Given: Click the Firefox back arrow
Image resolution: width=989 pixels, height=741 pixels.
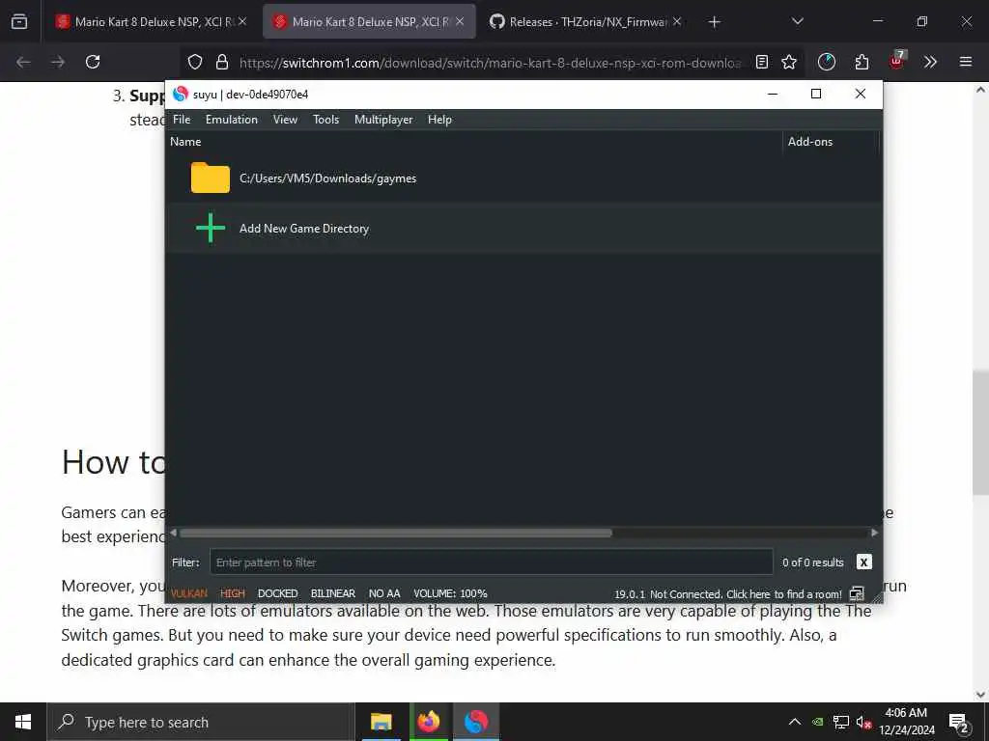Looking at the screenshot, I should click(23, 62).
